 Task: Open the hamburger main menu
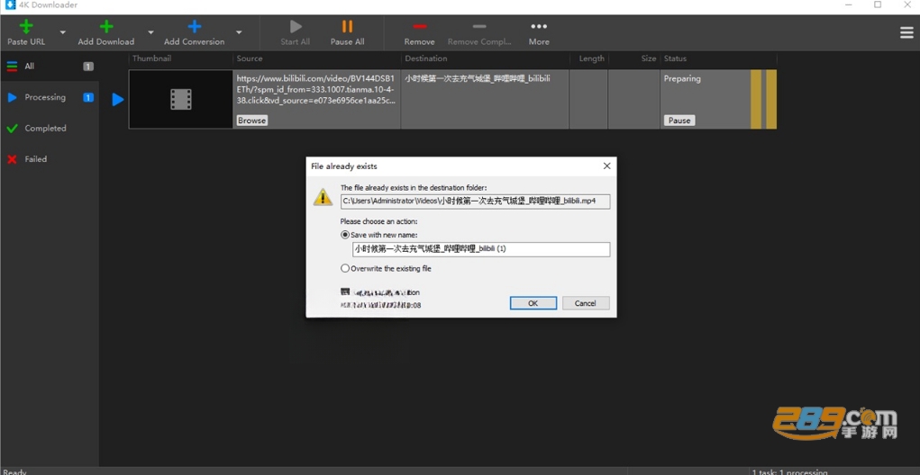click(x=906, y=32)
